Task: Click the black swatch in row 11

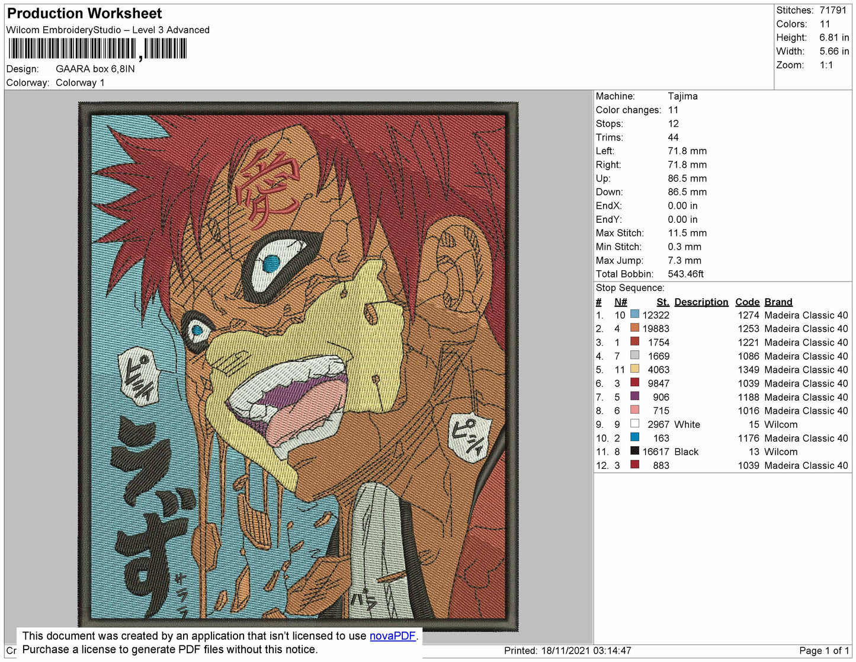Action: 635,451
